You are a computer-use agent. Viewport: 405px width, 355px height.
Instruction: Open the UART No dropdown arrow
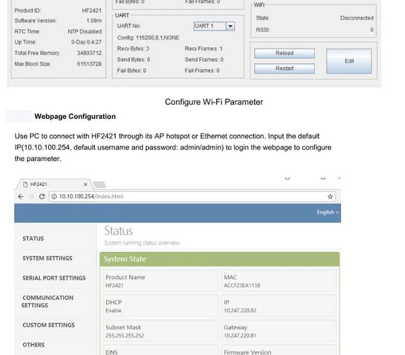(x=230, y=26)
